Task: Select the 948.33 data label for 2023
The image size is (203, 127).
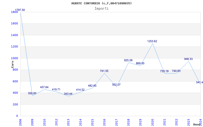Action: (188, 59)
